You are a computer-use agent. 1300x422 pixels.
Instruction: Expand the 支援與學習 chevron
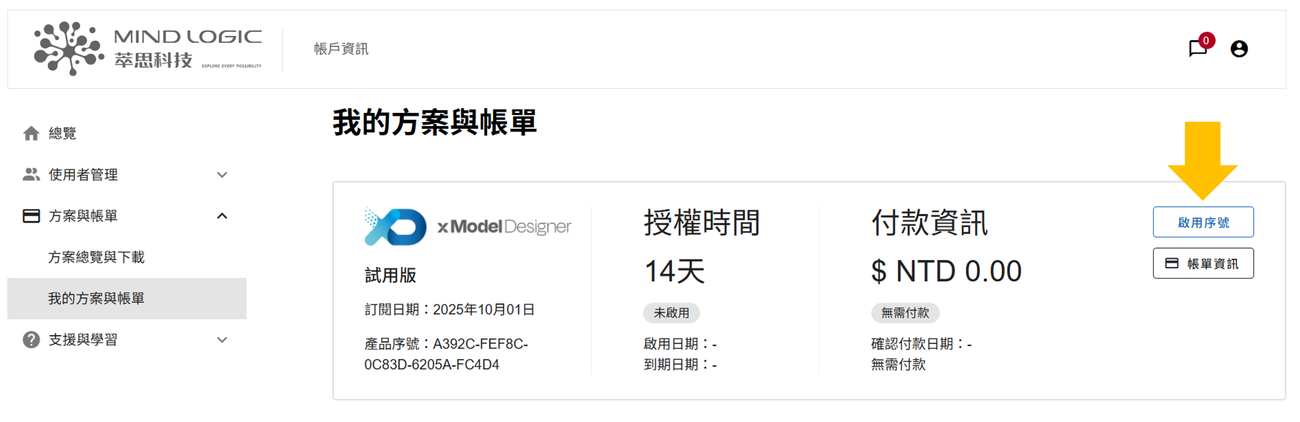[x=222, y=340]
